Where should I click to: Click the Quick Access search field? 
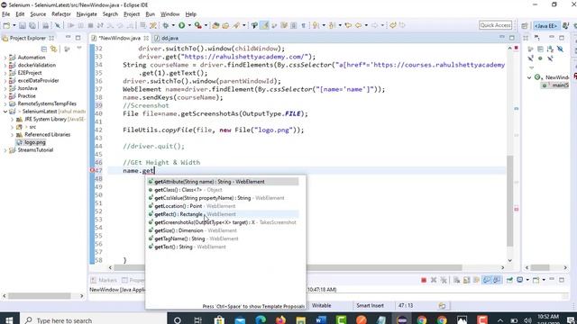(x=495, y=25)
